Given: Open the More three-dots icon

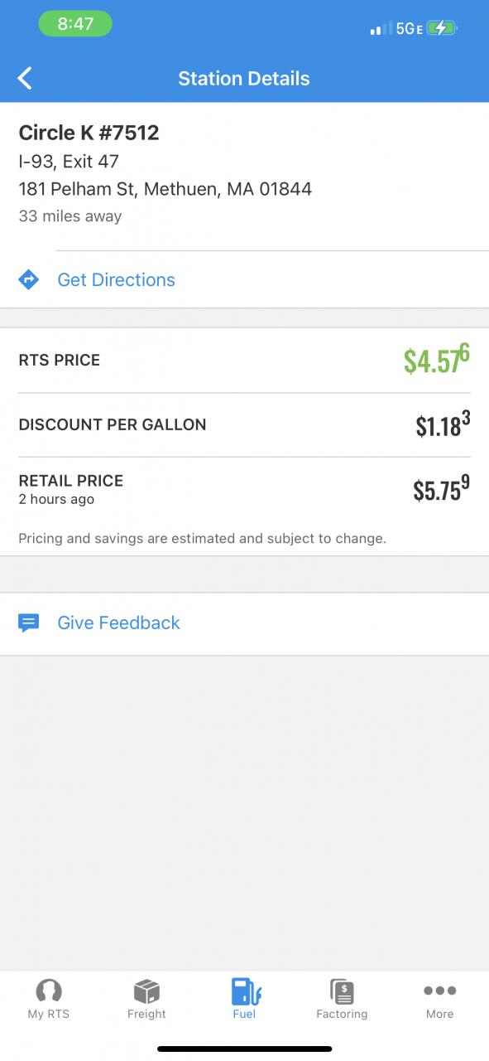Looking at the screenshot, I should pyautogui.click(x=439, y=991).
